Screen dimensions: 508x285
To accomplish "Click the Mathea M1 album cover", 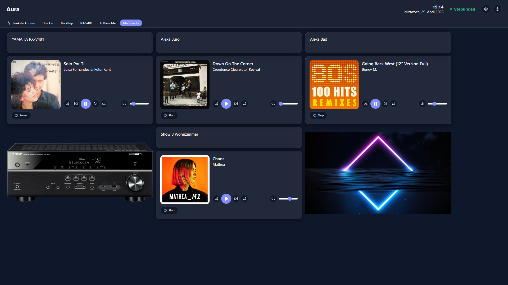I will [x=185, y=180].
